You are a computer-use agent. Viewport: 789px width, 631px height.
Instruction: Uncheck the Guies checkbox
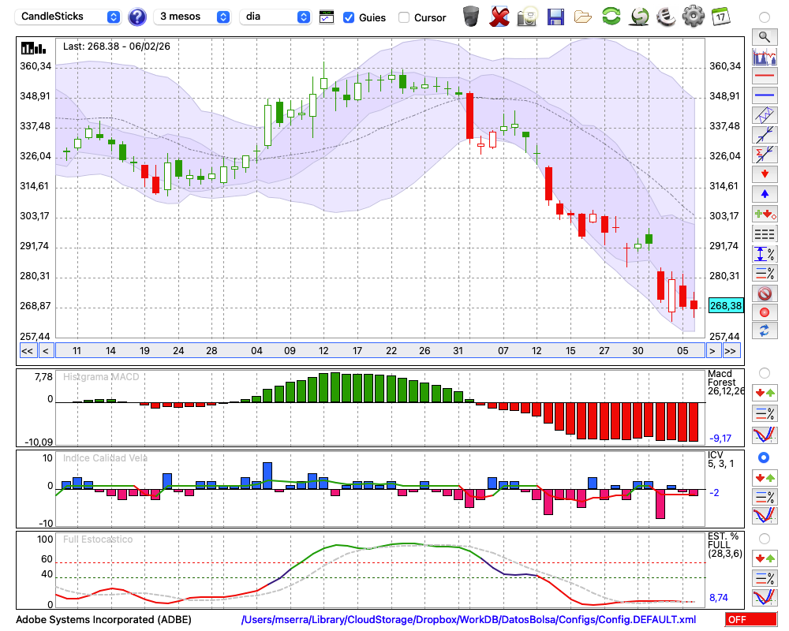coord(349,17)
